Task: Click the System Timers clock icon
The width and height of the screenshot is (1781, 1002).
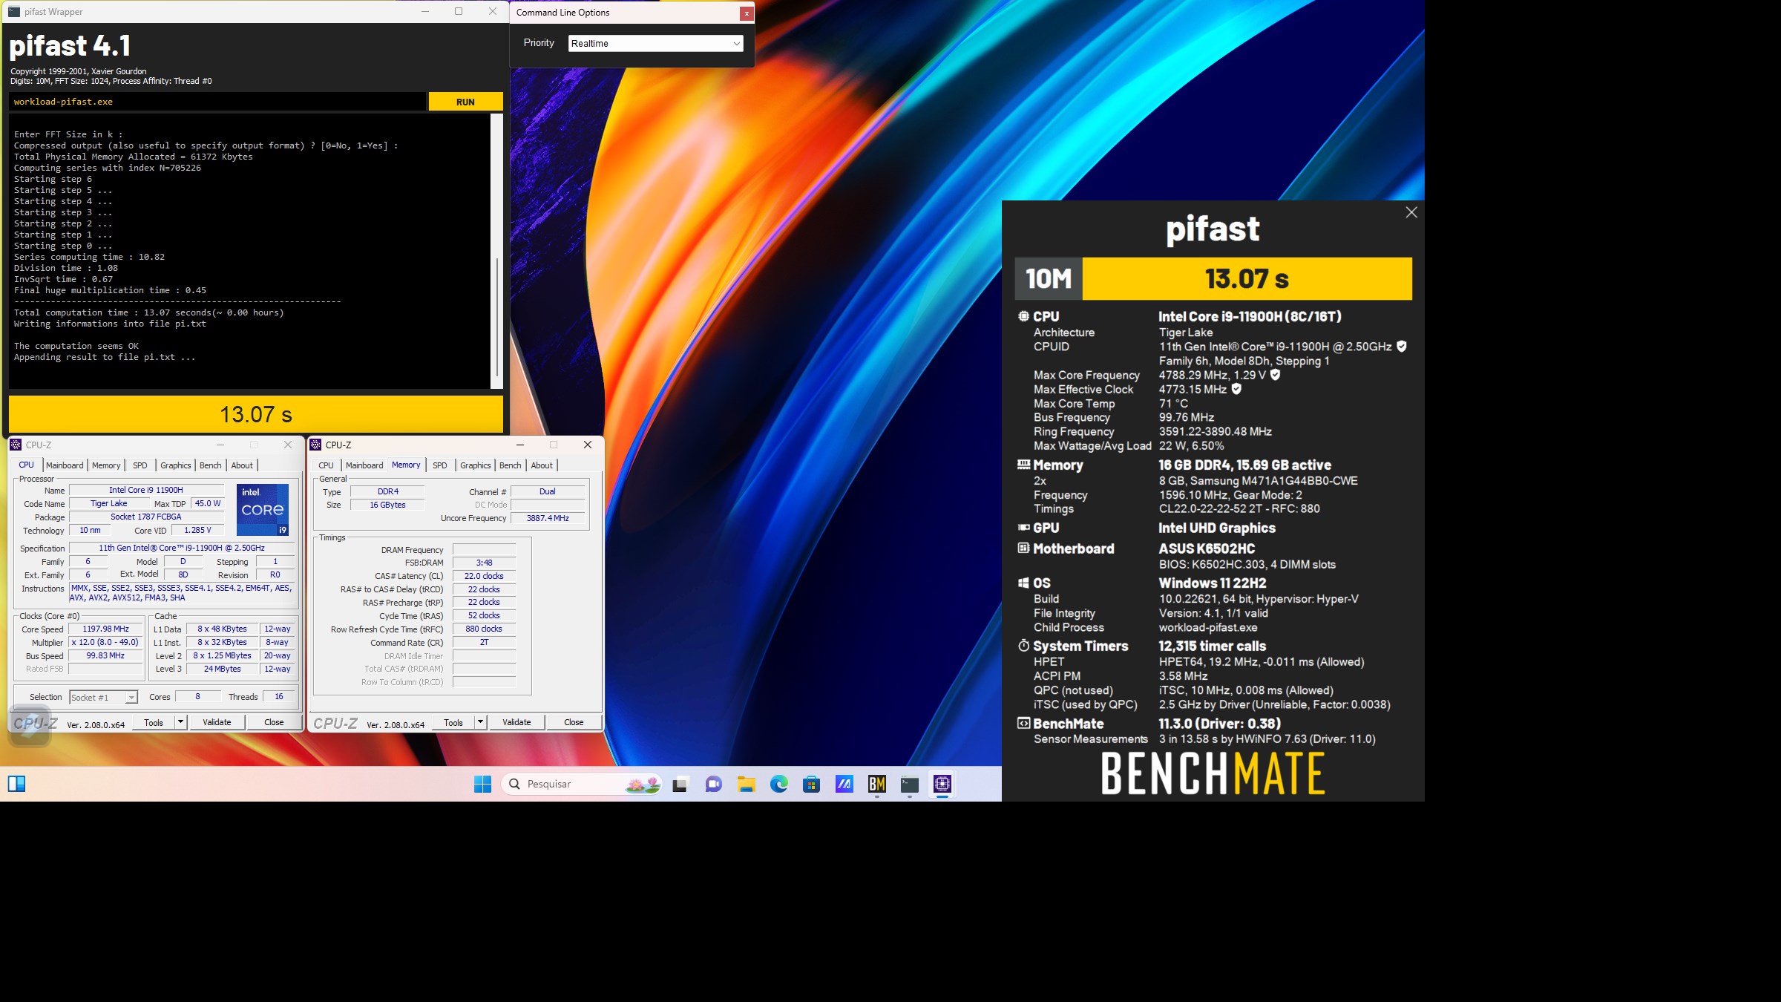Action: [1023, 646]
